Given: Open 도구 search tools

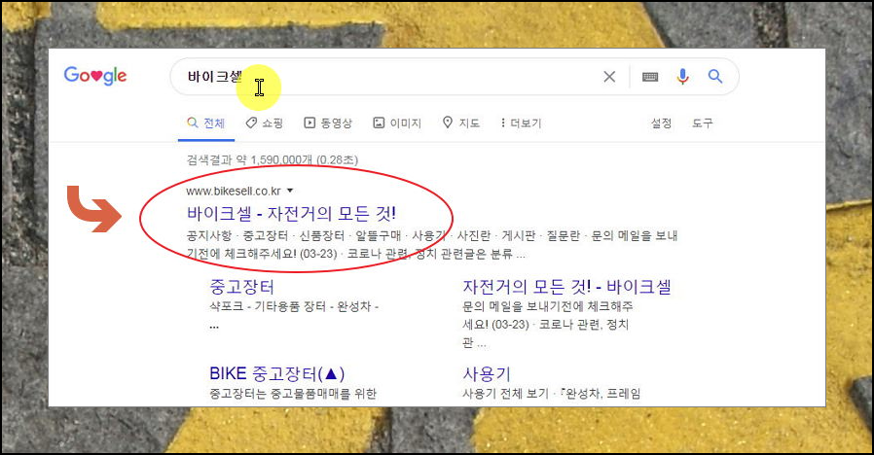Looking at the screenshot, I should [x=703, y=123].
